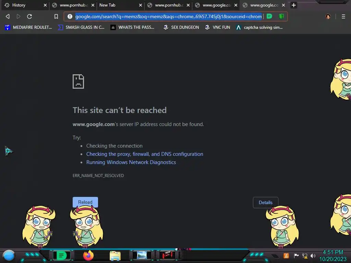Open Running Windows Network Diagnostics link

pyautogui.click(x=131, y=162)
